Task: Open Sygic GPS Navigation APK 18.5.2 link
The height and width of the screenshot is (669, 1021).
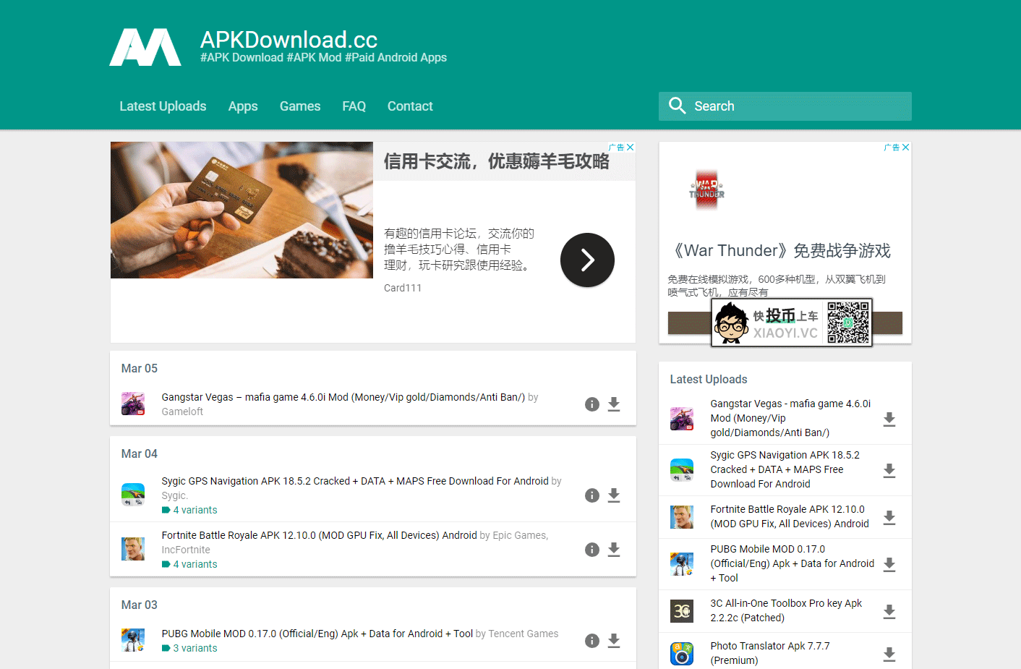Action: 355,481
